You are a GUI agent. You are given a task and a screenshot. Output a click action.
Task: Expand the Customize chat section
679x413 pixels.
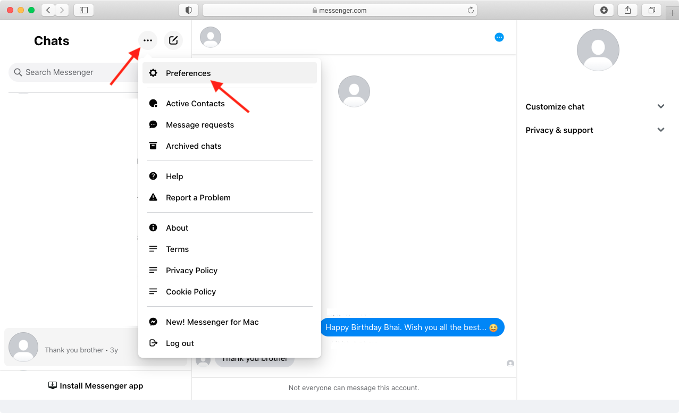click(595, 106)
